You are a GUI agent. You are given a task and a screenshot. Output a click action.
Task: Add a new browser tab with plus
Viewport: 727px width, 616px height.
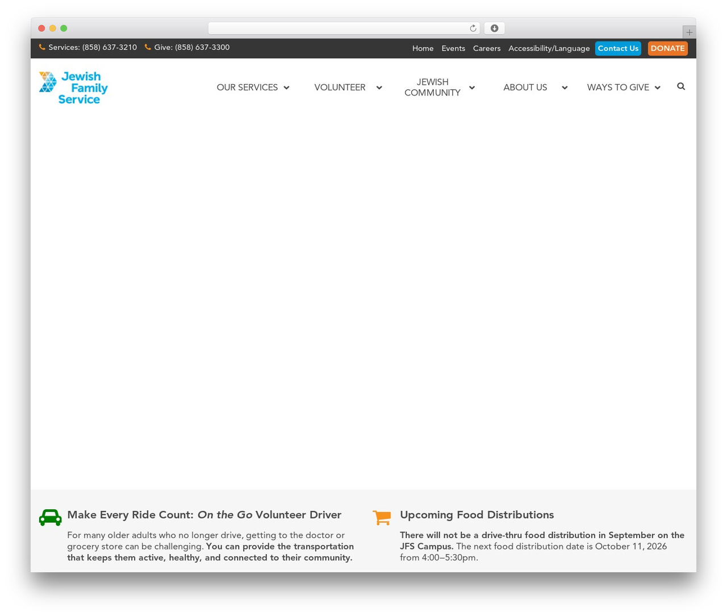[x=689, y=32]
